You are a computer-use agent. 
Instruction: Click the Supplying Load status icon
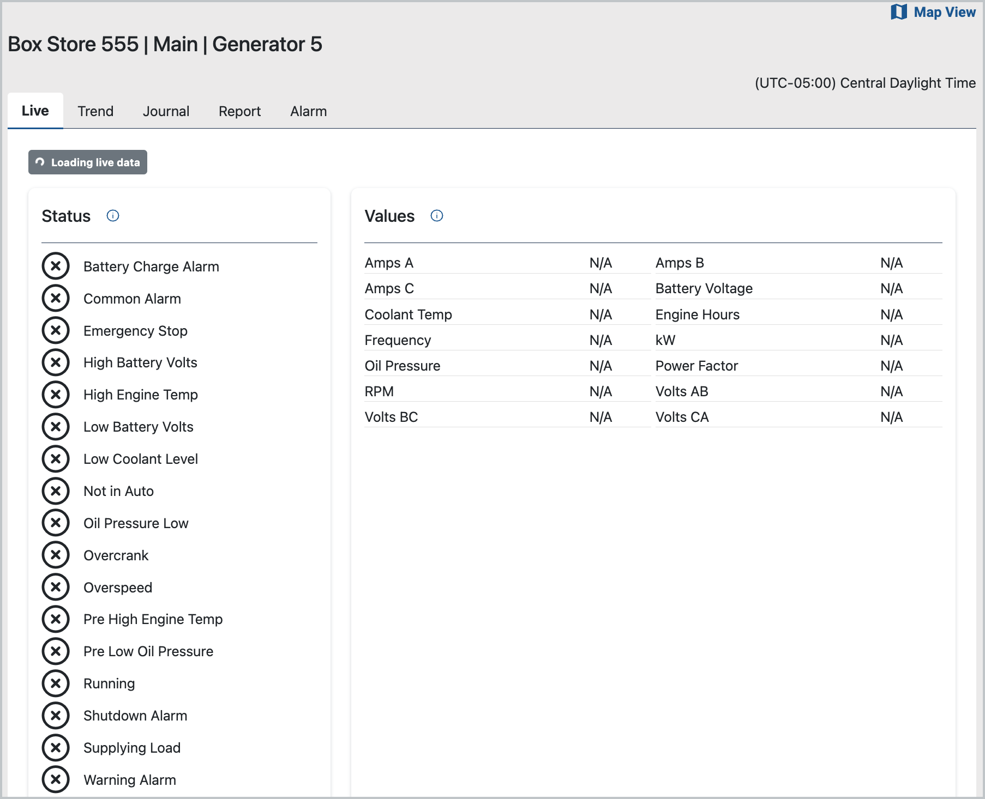tap(56, 747)
